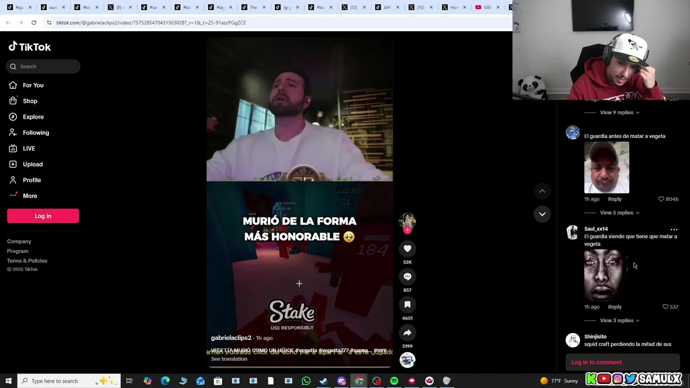The width and height of the screenshot is (690, 388).
Task: Open the Windows Start menu
Action: [x=8, y=381]
